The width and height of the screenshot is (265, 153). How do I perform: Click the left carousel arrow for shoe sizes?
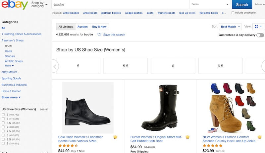55,66
